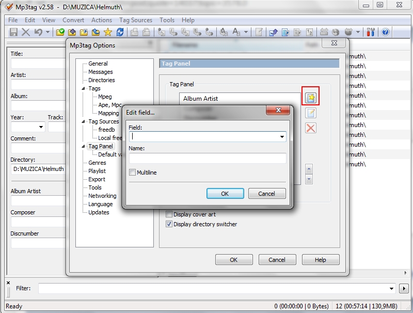Click the red X remove field icon

pyautogui.click(x=310, y=128)
